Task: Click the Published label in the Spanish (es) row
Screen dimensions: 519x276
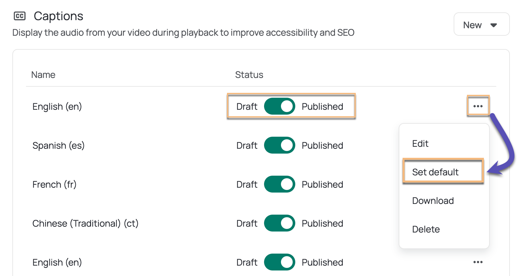Action: pos(322,145)
